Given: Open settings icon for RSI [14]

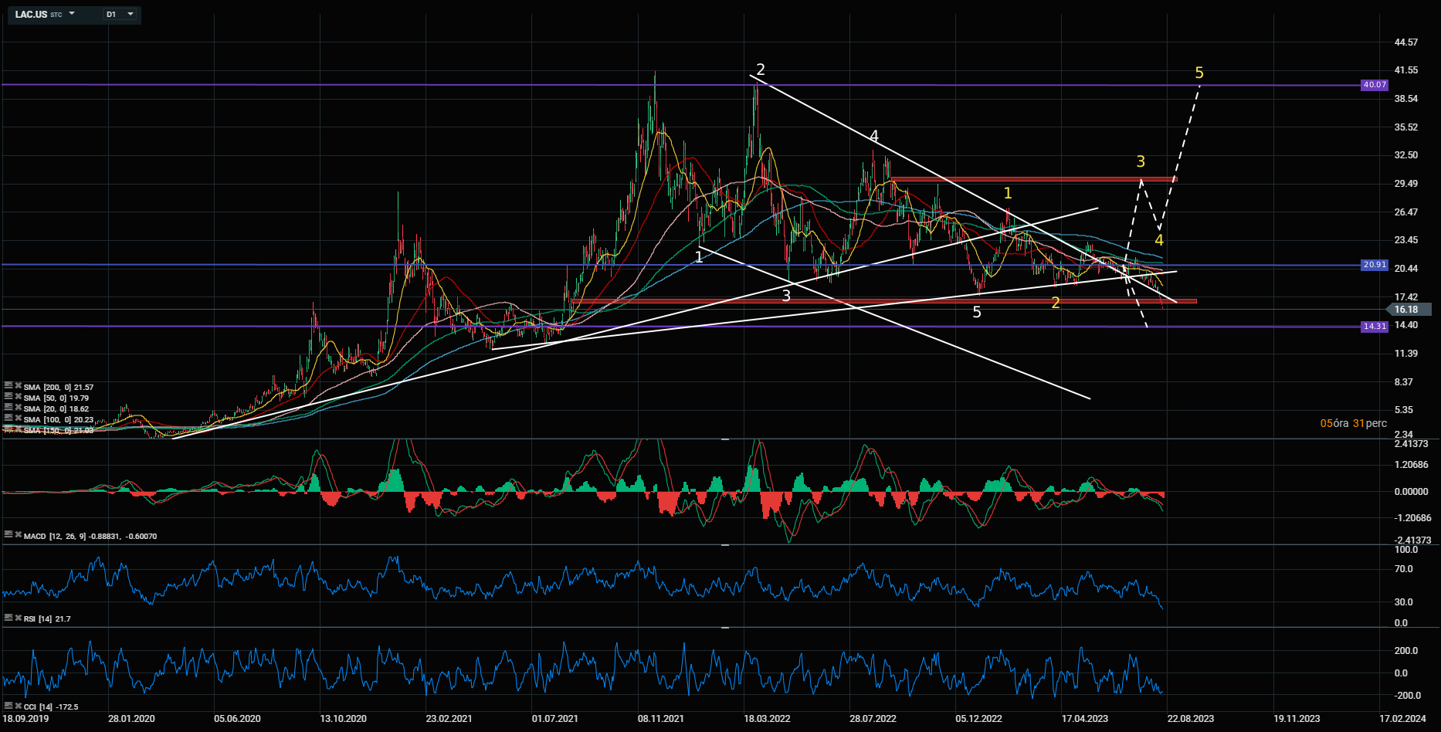Looking at the screenshot, I should [8, 618].
